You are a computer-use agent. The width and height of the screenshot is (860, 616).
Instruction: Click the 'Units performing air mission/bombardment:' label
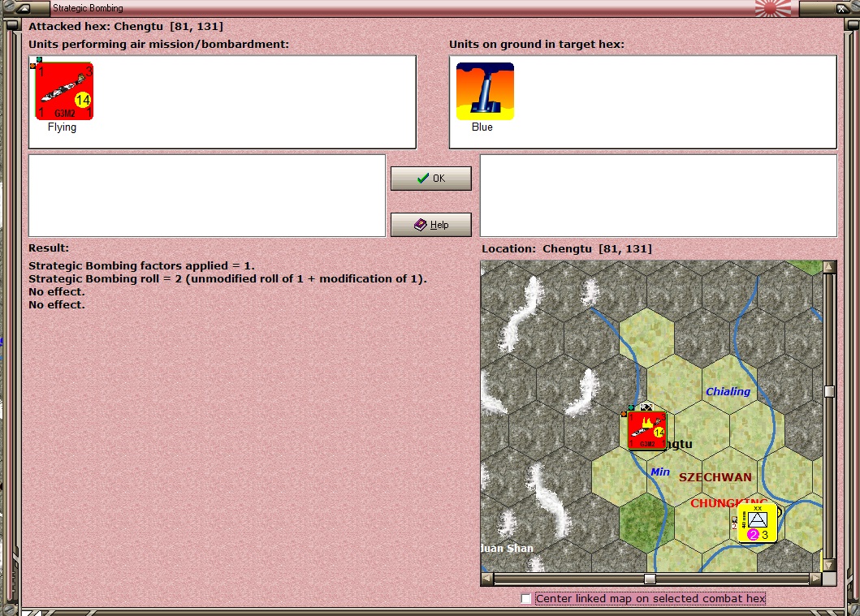158,45
